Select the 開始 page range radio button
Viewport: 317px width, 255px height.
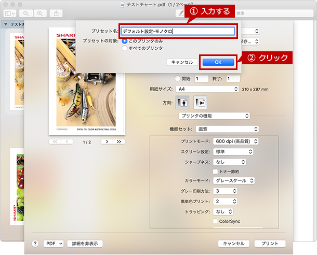click(x=178, y=79)
